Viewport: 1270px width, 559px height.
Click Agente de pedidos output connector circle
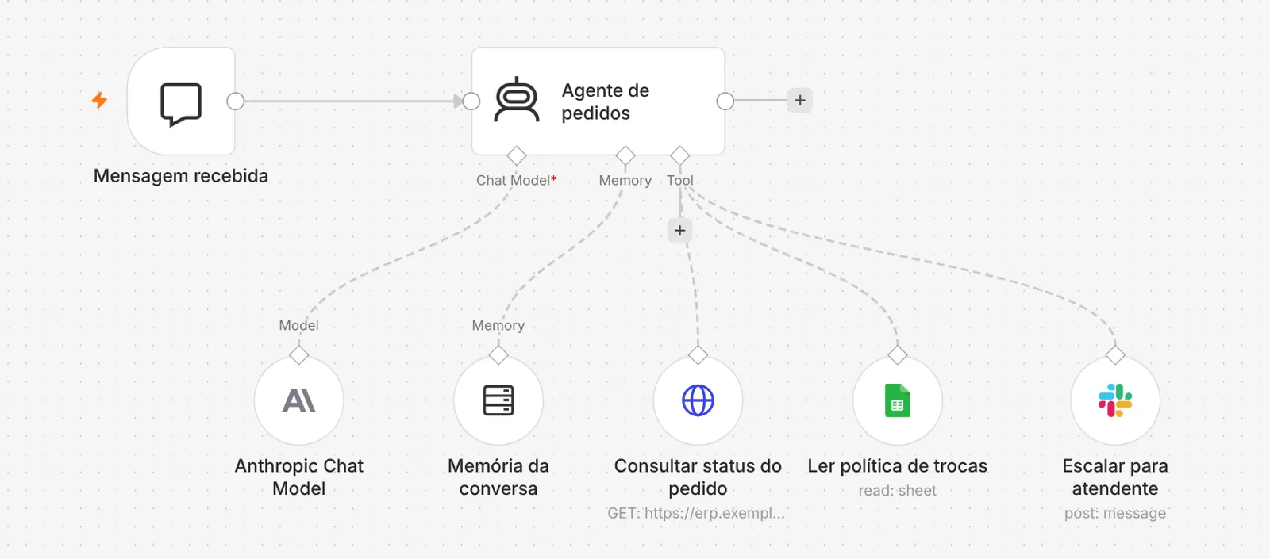(725, 101)
